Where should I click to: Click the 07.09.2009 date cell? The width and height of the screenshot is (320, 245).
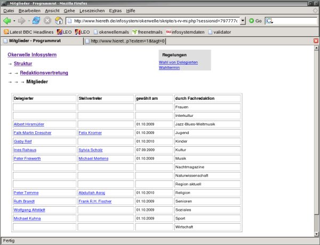coord(154,150)
